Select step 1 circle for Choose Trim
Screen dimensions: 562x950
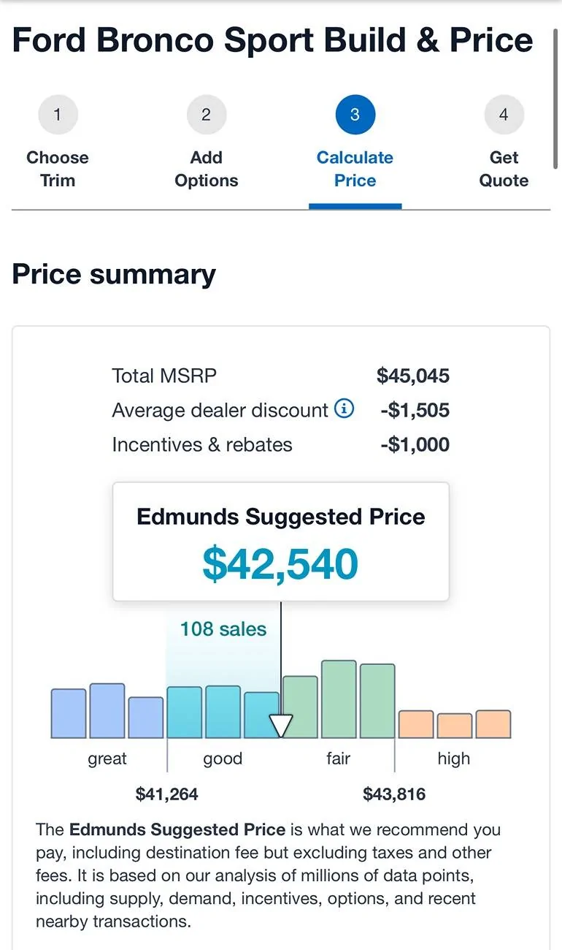pos(58,115)
